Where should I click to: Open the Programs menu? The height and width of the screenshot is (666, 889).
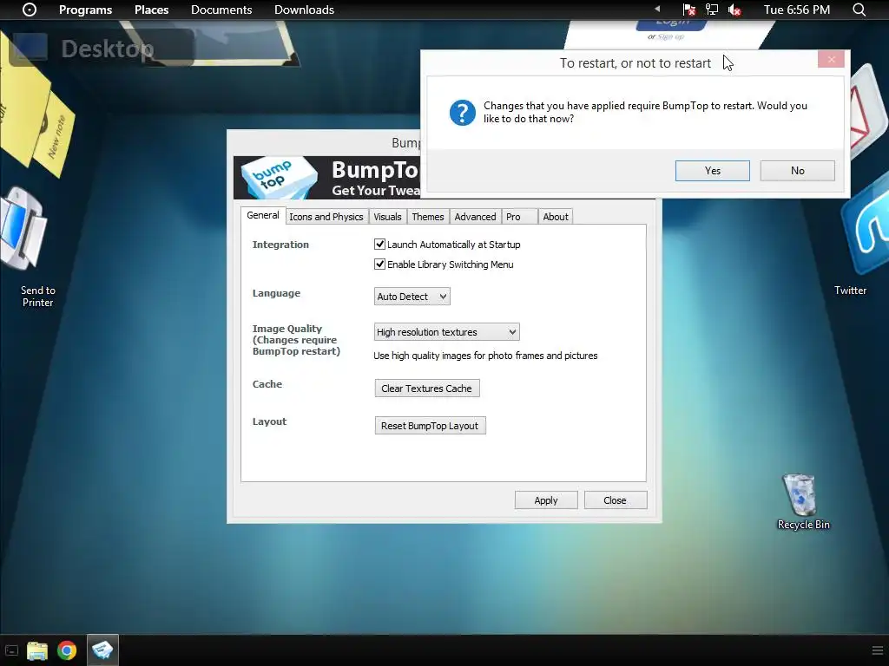click(x=86, y=10)
